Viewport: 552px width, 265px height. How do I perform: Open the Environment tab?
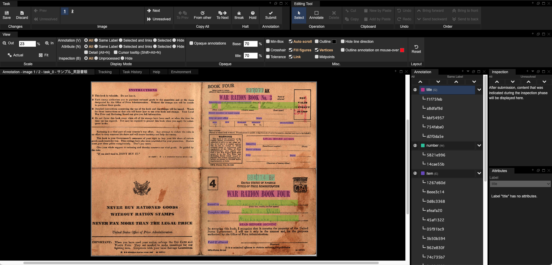(181, 72)
